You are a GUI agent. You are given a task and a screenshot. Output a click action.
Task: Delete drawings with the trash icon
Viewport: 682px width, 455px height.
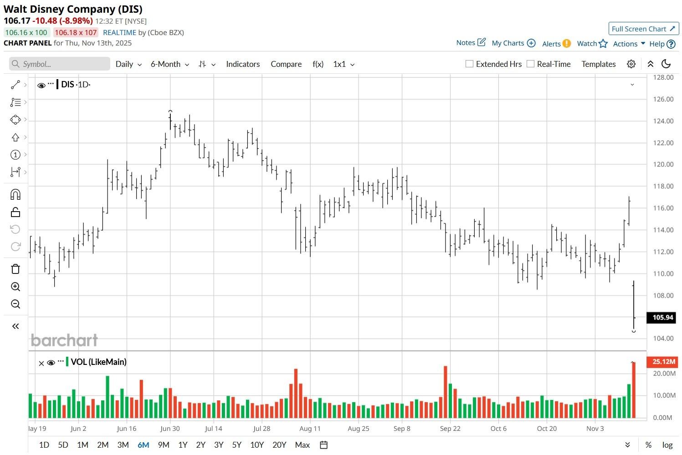pos(15,269)
